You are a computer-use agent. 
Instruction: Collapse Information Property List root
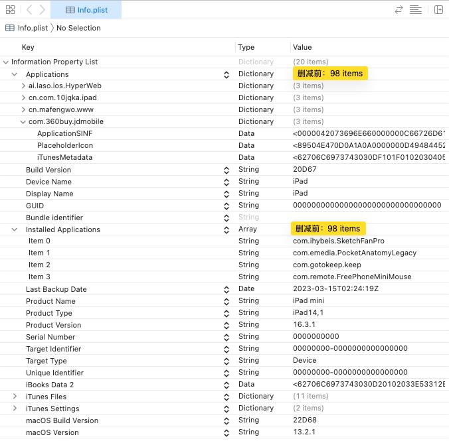point(5,62)
